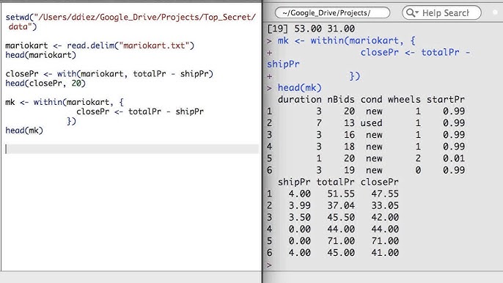Click the head(mk) command in the console

point(300,87)
